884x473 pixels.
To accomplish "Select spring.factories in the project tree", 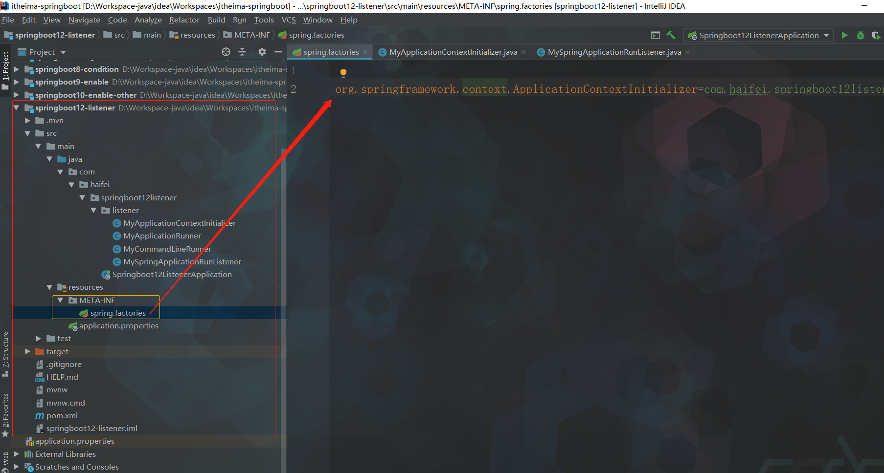I will 118,313.
